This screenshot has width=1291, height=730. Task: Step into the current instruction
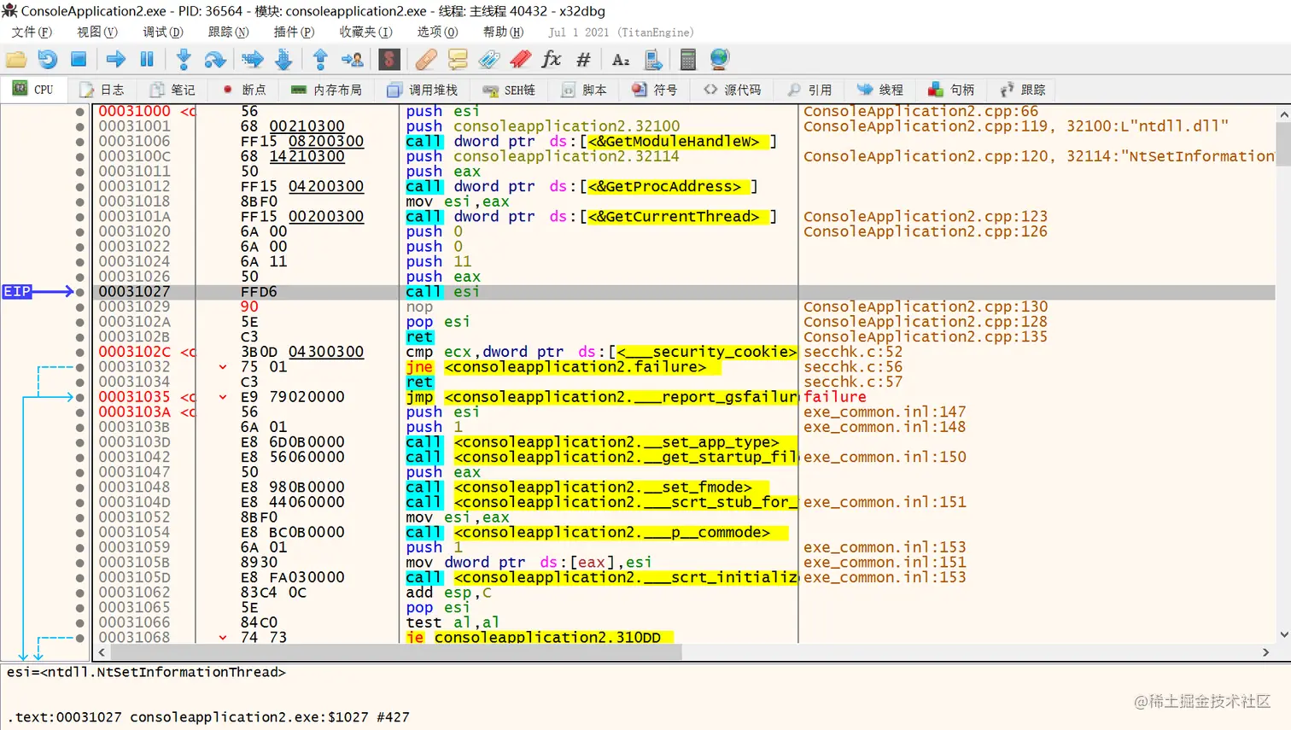(184, 60)
